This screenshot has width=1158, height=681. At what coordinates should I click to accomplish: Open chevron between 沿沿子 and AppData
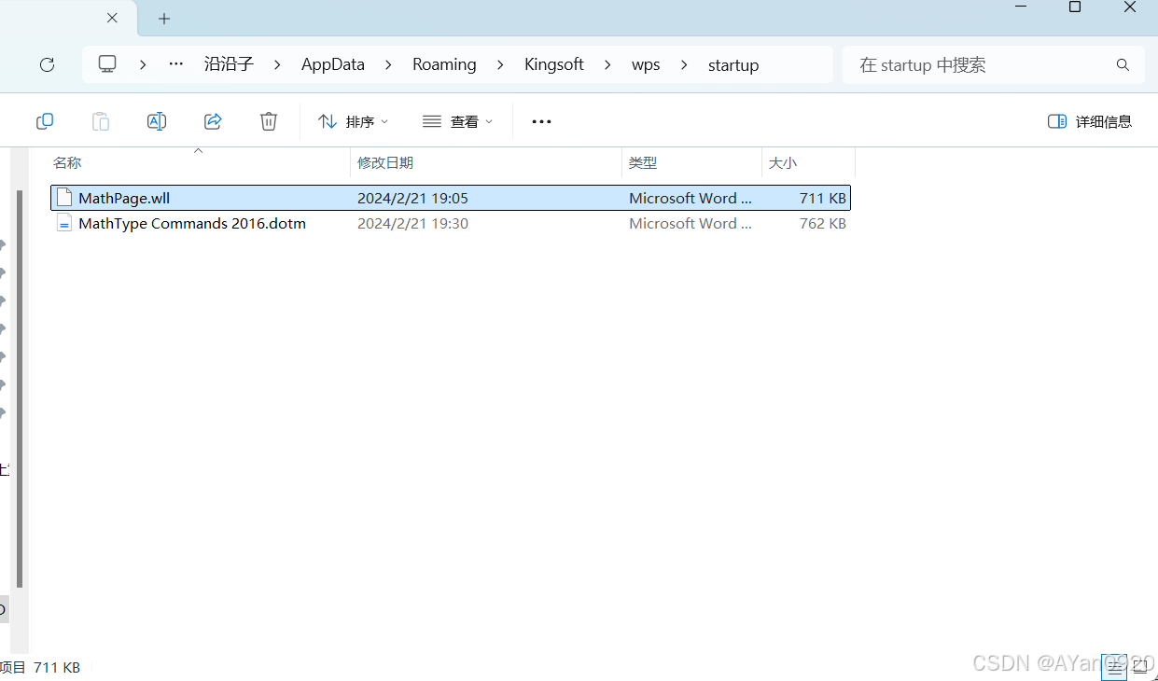point(277,64)
